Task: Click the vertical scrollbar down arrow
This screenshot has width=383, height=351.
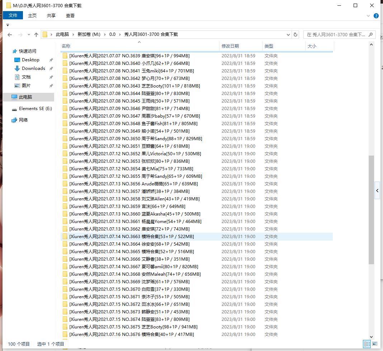Action: click(371, 337)
